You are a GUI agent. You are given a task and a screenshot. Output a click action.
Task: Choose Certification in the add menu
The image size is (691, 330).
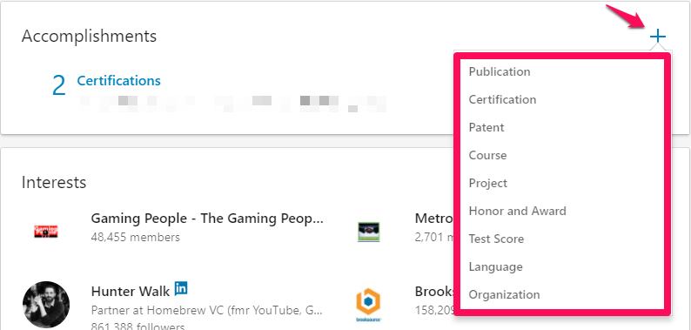click(x=502, y=100)
